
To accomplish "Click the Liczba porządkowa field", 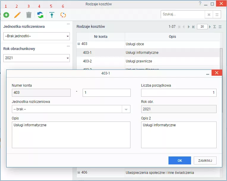I will [x=179, y=93].
